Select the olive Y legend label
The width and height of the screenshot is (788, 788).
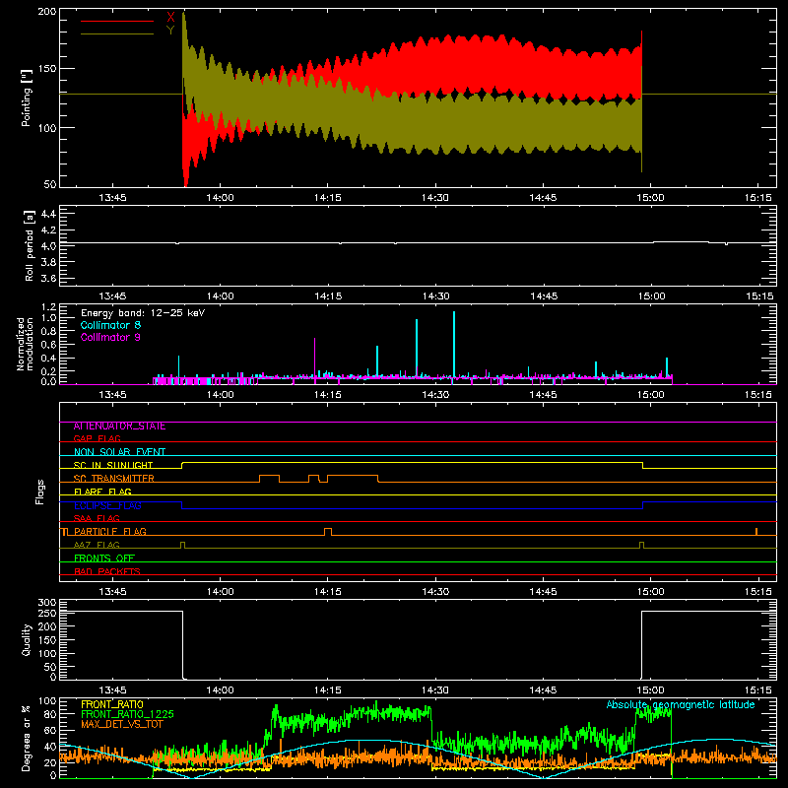click(170, 31)
